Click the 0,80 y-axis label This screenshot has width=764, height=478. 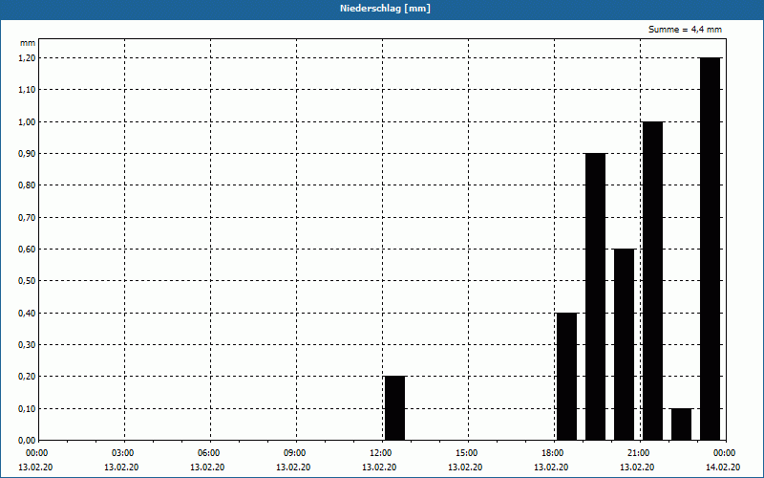tap(27, 185)
